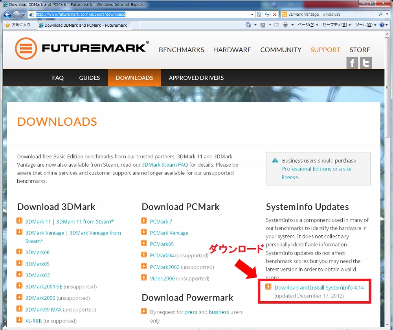Expand the Print dropdown arrow

[292, 25]
